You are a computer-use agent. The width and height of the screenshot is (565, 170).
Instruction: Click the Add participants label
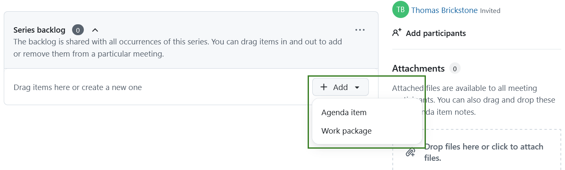click(435, 33)
